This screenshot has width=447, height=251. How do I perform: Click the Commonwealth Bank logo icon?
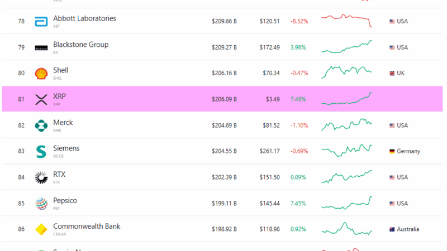[41, 229]
